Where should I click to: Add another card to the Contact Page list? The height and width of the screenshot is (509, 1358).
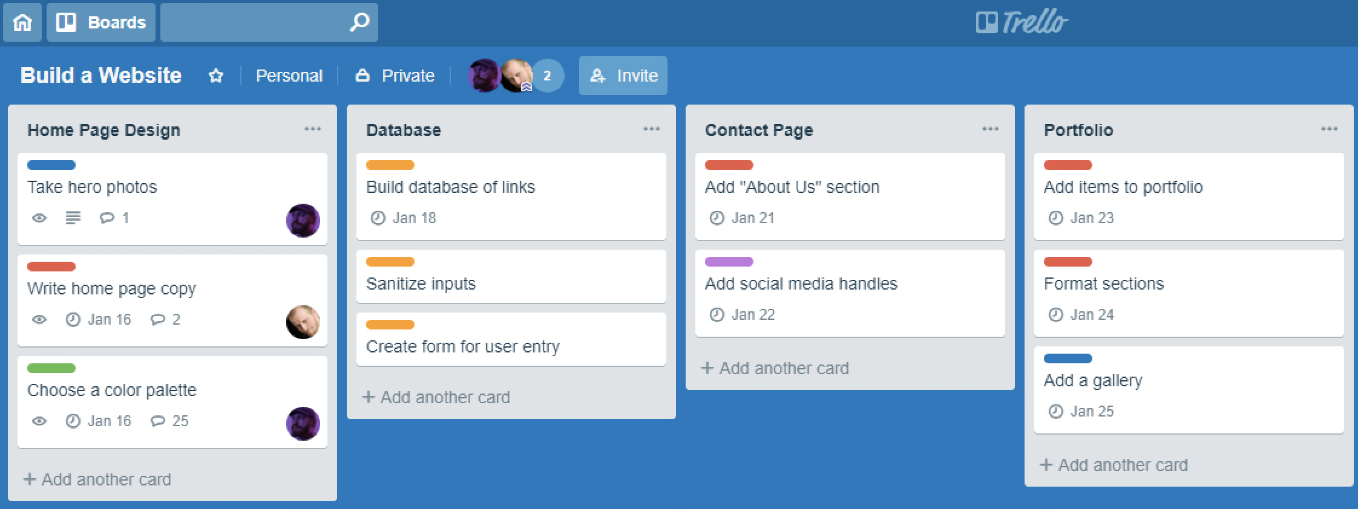coord(775,368)
